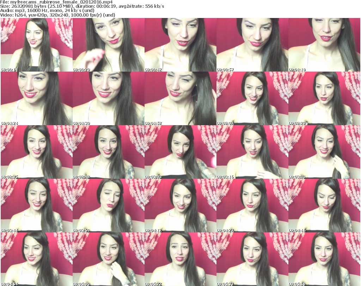Open the thumbnail stamped 00:02:07

pos(252,98)
